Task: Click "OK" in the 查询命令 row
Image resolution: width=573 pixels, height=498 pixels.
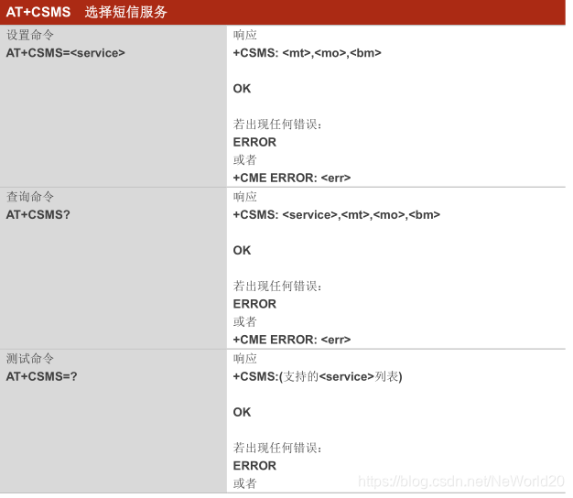Action: [x=242, y=250]
